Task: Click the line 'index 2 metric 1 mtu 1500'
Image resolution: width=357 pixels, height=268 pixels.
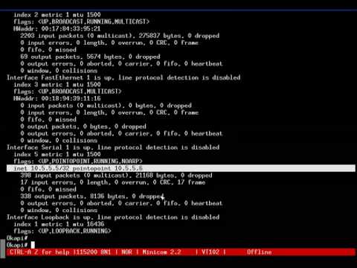Action: tap(57, 15)
